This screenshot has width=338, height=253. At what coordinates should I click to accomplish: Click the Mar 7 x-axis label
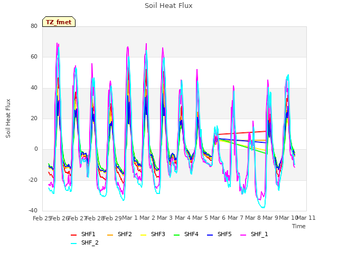236,218
